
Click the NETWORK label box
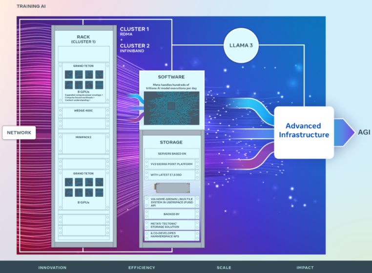(x=19, y=132)
